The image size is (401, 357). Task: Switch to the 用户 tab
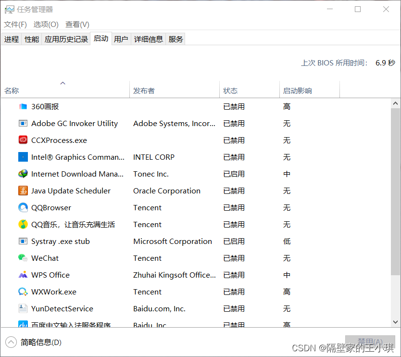click(x=121, y=39)
